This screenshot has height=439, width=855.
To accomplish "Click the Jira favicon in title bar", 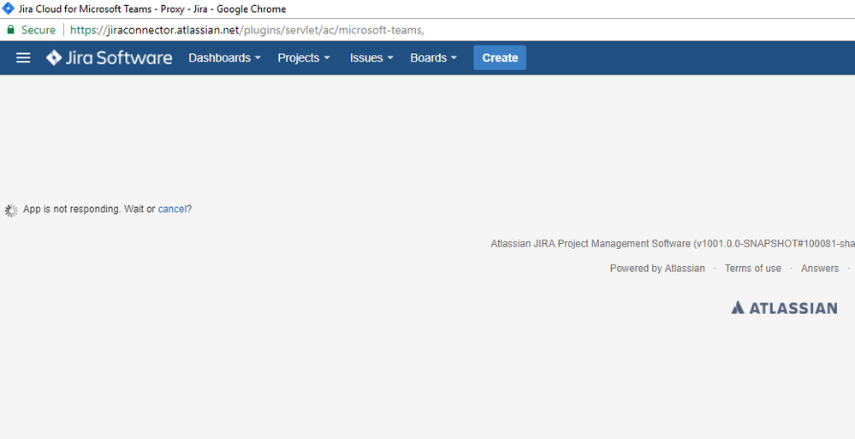I will [9, 9].
